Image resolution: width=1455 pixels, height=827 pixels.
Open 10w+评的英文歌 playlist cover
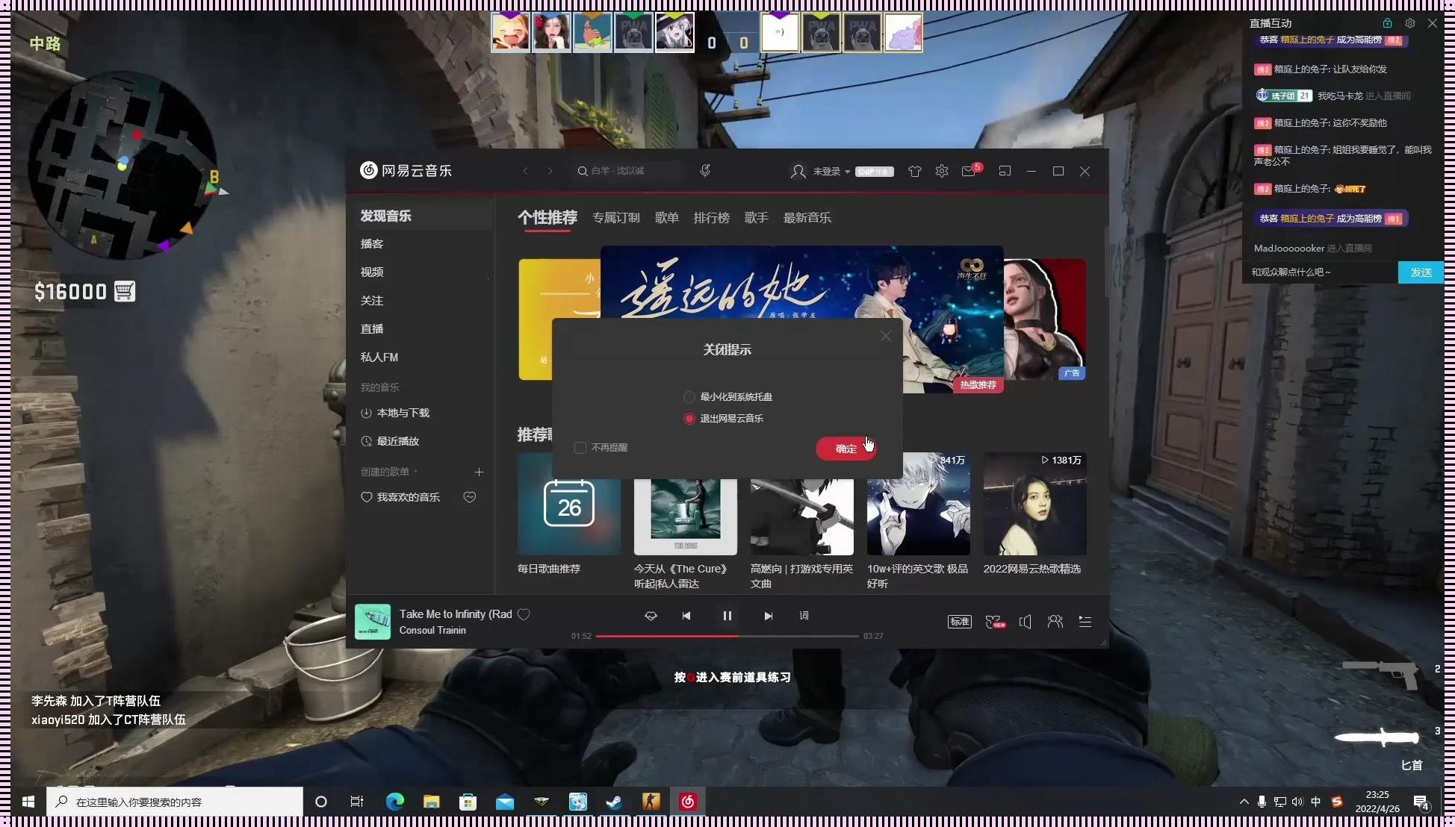coord(919,504)
